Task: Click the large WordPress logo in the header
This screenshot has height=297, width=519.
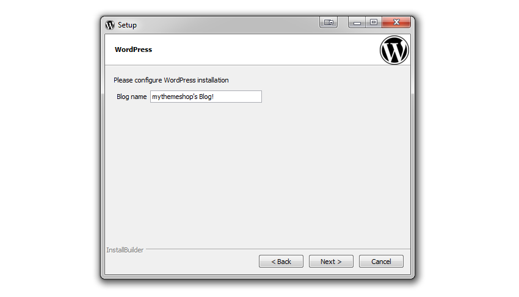Action: [394, 50]
